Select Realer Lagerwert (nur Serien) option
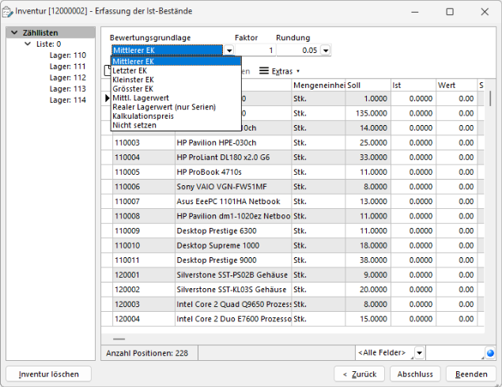Viewport: 502px width, 387px height. pos(164,107)
